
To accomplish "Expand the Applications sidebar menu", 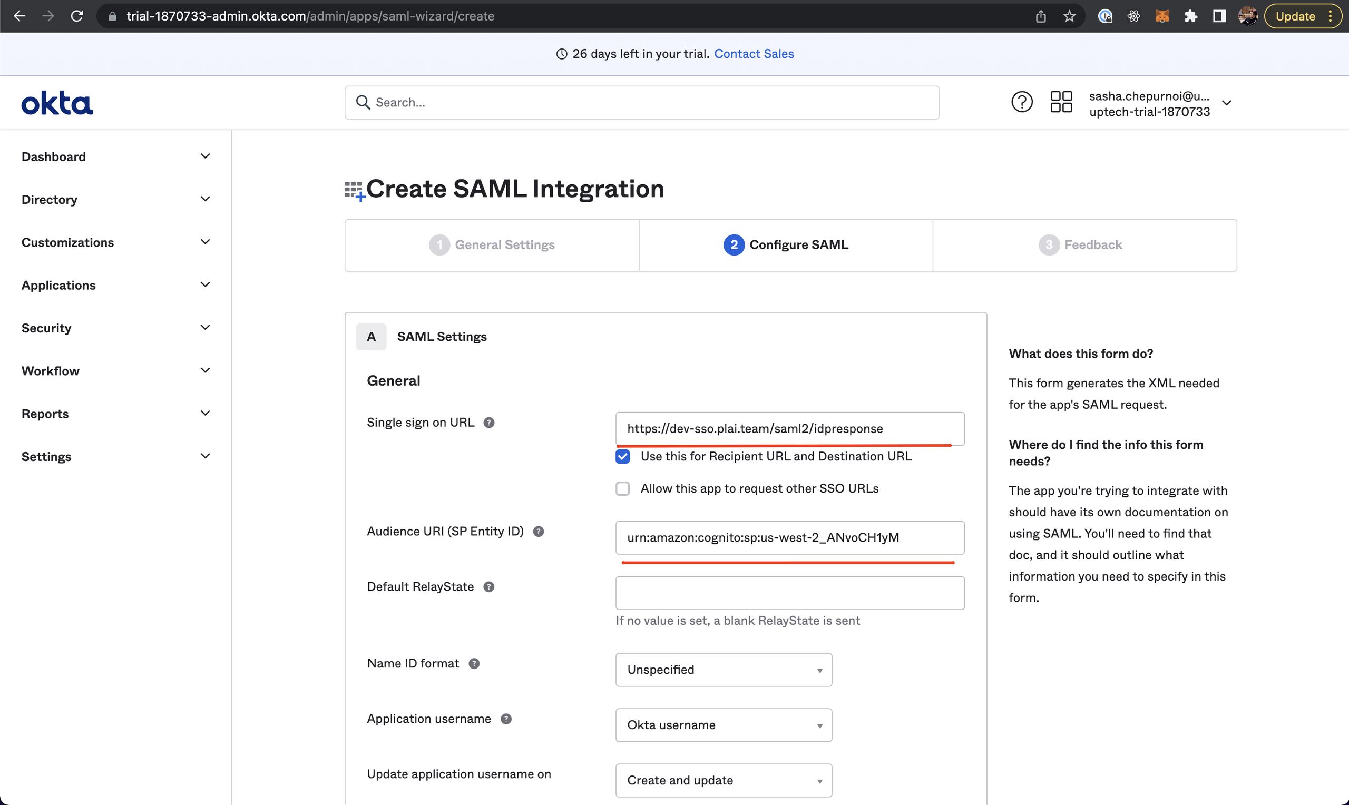I will point(115,286).
